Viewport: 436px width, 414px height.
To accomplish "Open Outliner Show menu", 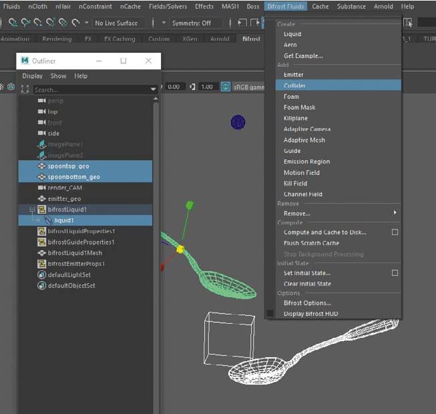I will click(58, 76).
